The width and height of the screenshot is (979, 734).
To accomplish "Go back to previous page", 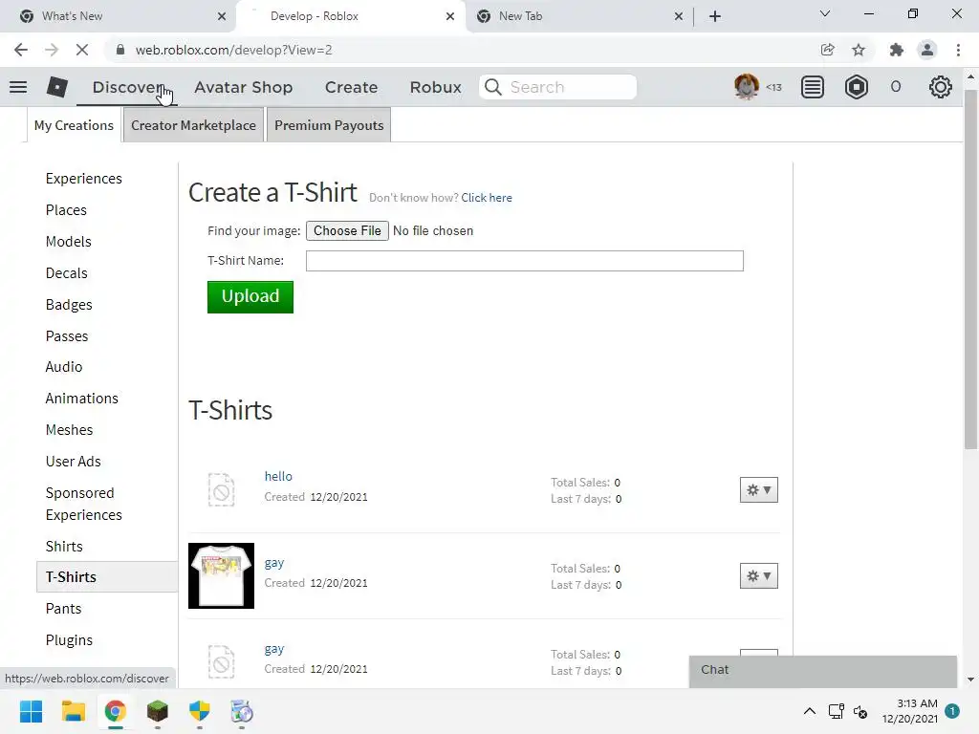I will click(21, 50).
